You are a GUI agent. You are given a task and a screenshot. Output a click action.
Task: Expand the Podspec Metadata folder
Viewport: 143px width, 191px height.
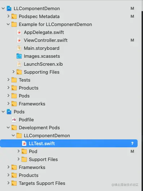pos(8,16)
